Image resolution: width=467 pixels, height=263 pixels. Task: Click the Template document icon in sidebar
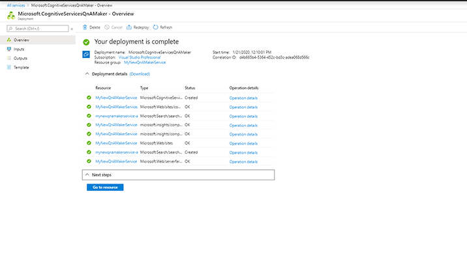tap(9, 68)
